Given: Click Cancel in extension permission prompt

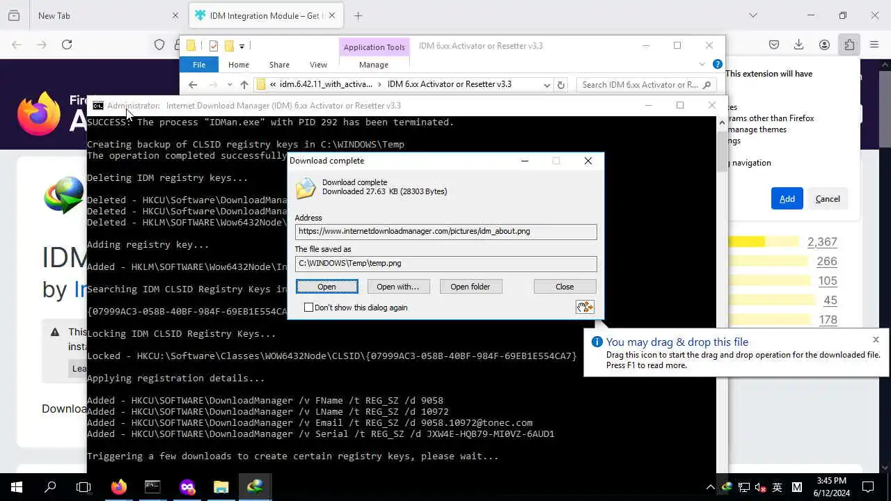Looking at the screenshot, I should 828,198.
